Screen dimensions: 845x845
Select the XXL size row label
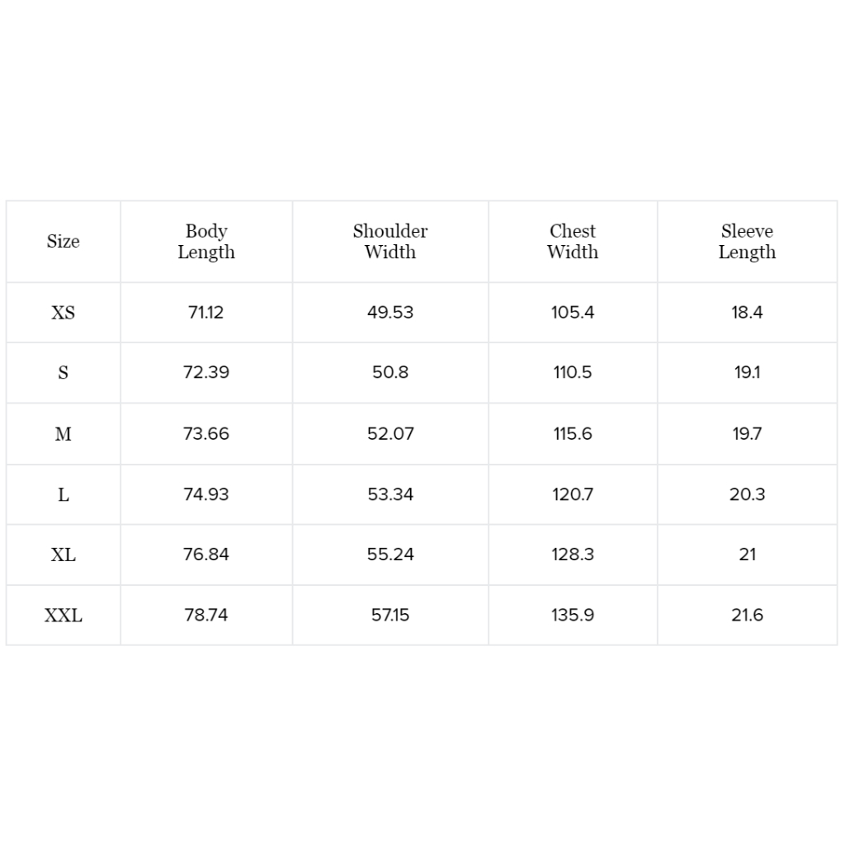click(x=63, y=616)
